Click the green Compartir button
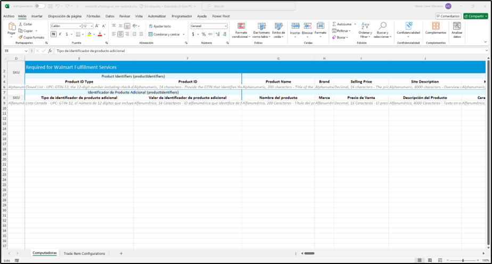 pyautogui.click(x=475, y=16)
